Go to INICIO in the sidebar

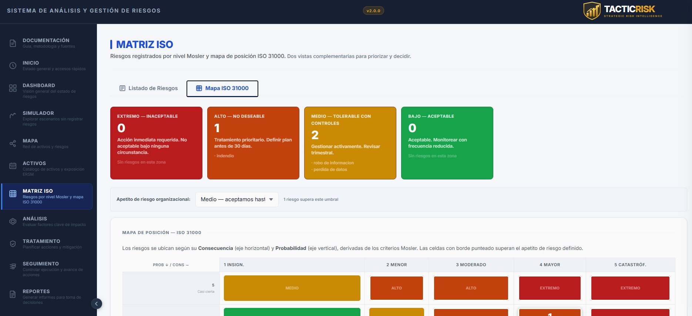pos(47,66)
